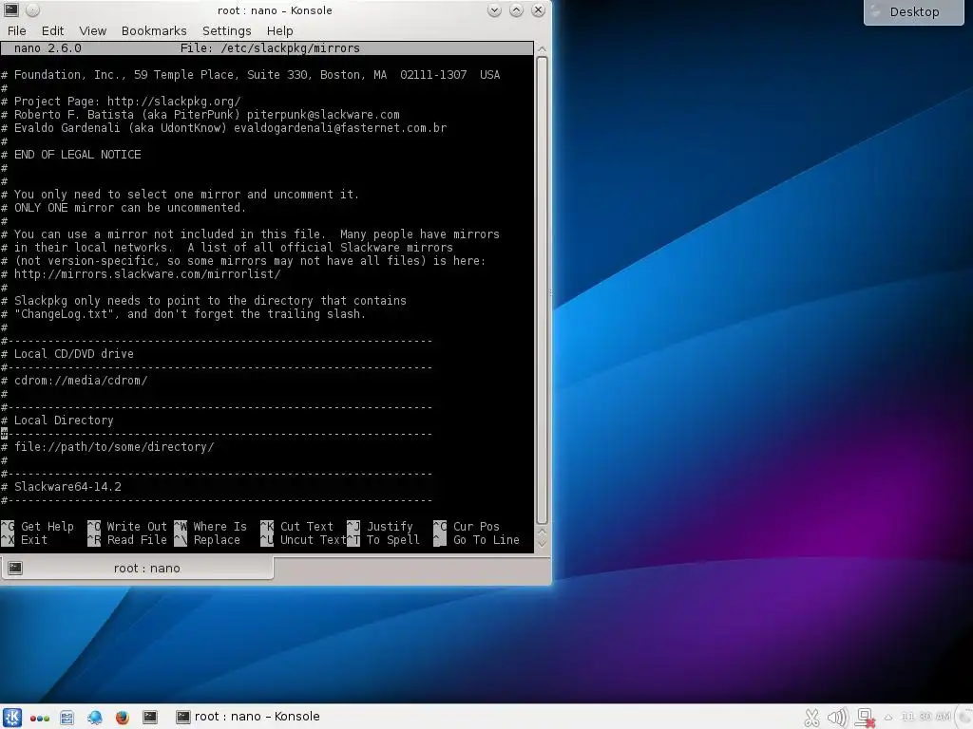This screenshot has width=973, height=729.
Task: Click the nano title 'File: /etc/slackpkg/mirrors'
Action: tap(270, 48)
